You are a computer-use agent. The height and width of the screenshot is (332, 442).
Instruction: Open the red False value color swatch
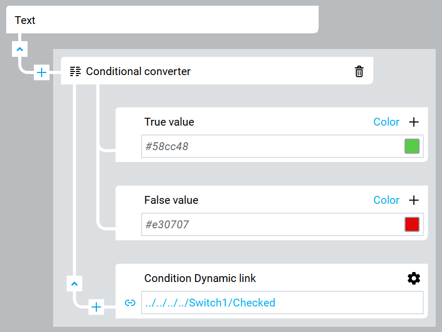tap(412, 225)
